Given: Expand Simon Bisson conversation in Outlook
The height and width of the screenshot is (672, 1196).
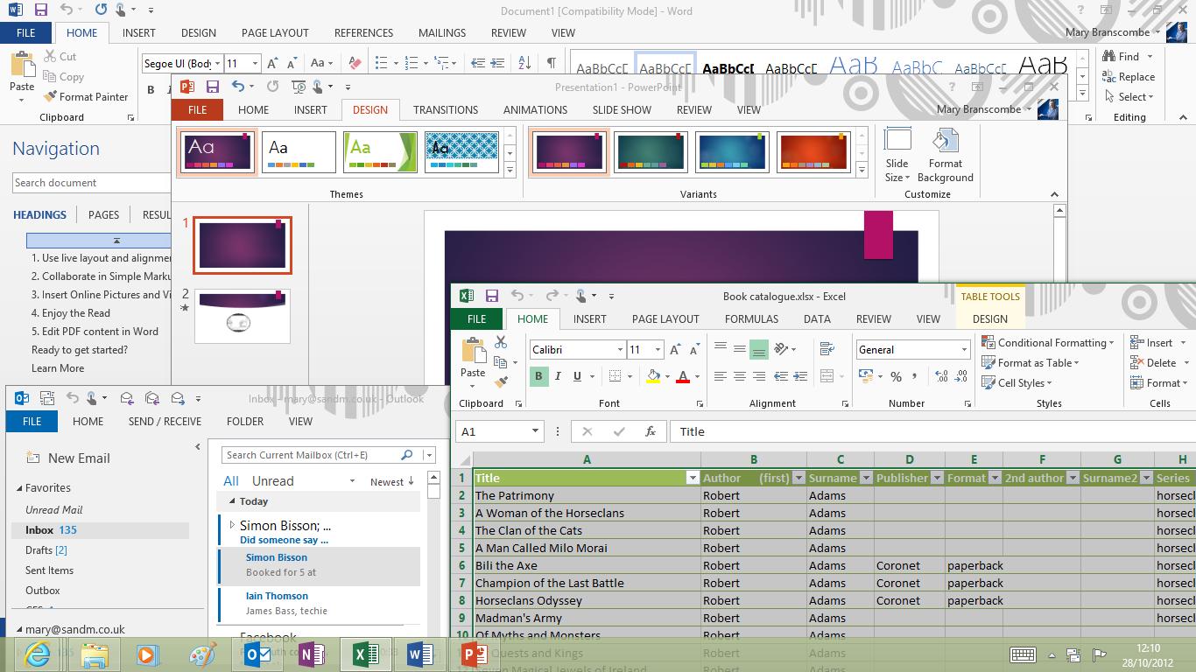Looking at the screenshot, I should (232, 525).
